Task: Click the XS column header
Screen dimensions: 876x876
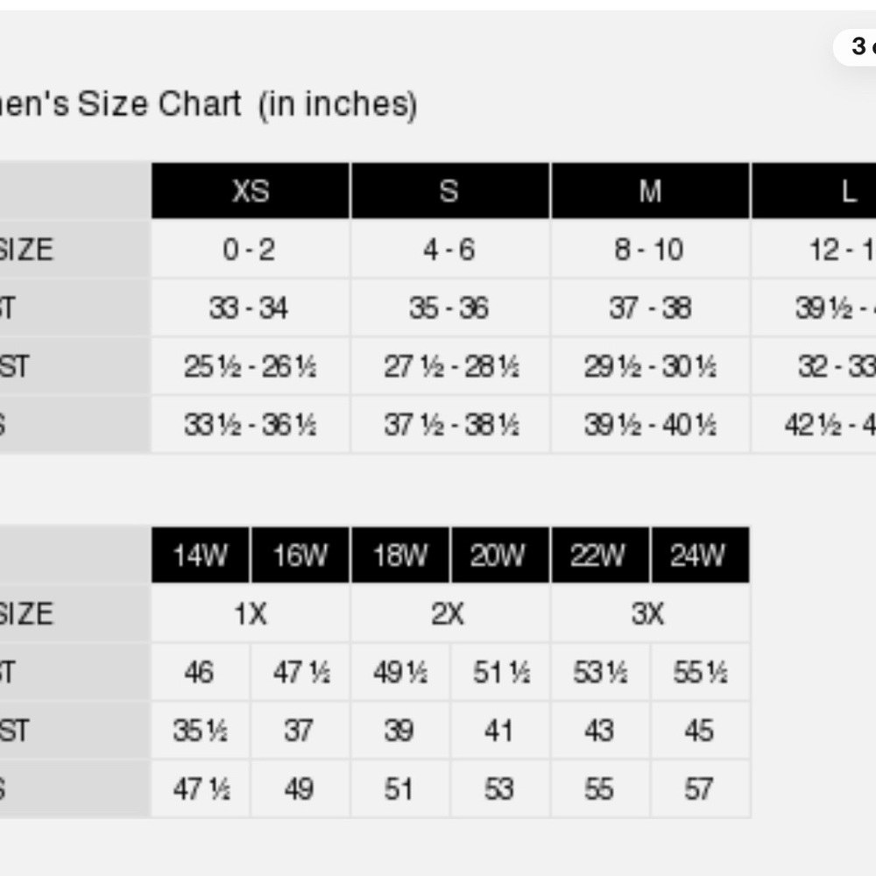Action: pos(251,191)
